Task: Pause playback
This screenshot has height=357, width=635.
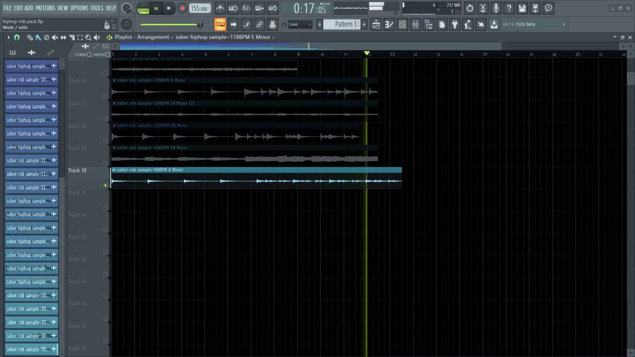Action: click(156, 8)
